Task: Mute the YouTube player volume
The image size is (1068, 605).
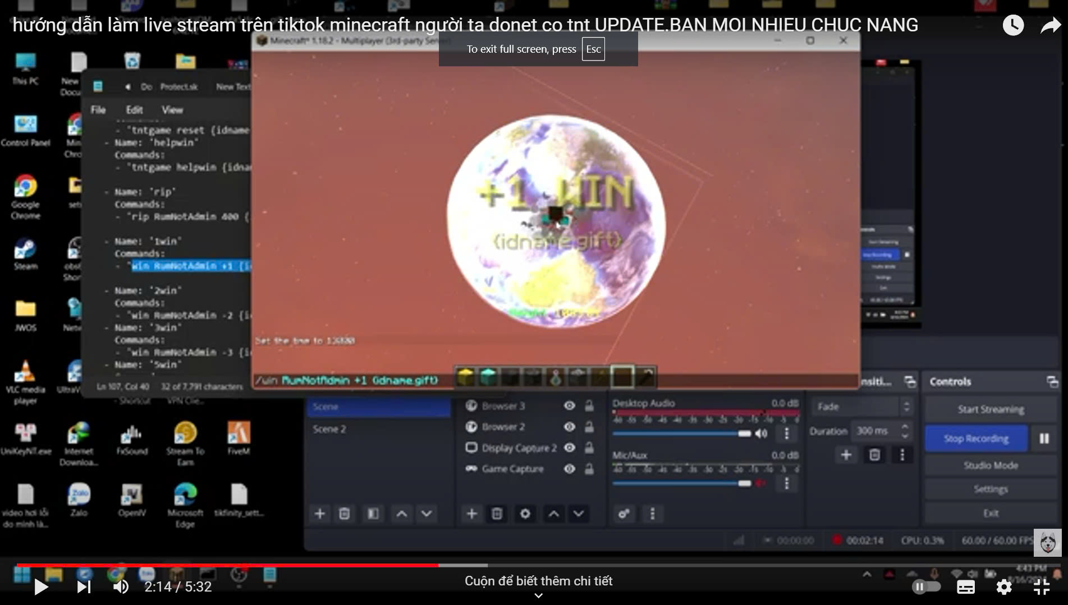Action: (121, 587)
